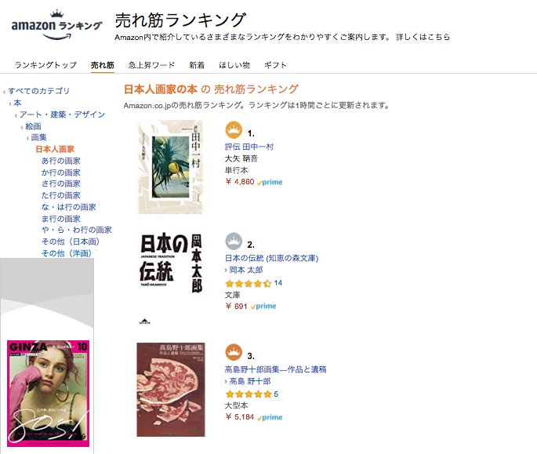537x454 pixels.
Task: Click the crown badge for rank 3
Action: click(x=234, y=352)
